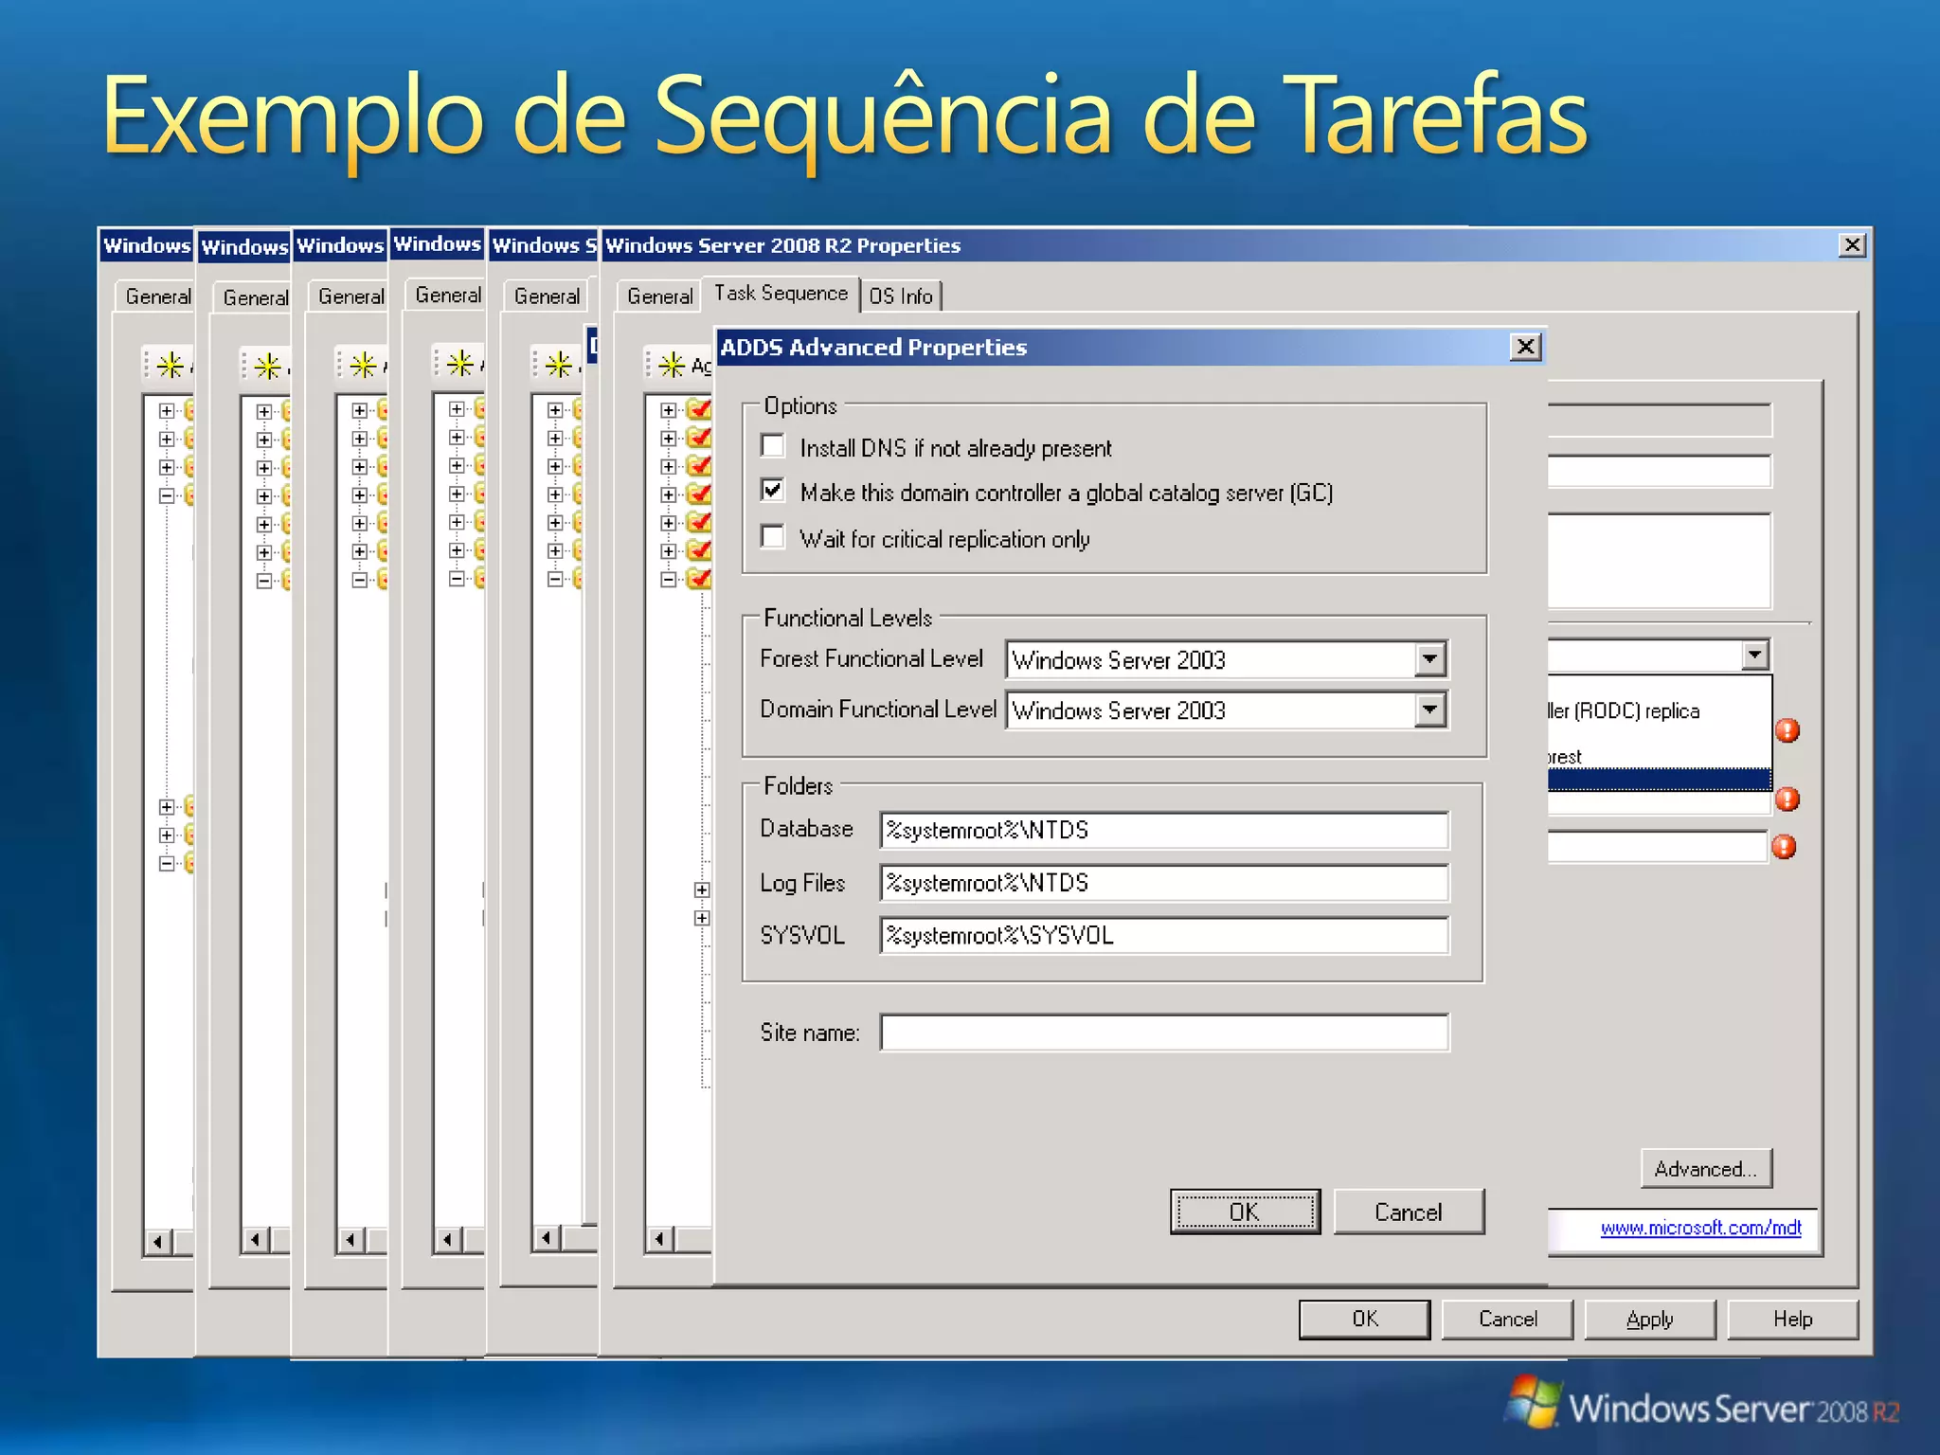Image resolution: width=1940 pixels, height=1455 pixels.
Task: Tick Wait for critical replication only
Action: (773, 537)
